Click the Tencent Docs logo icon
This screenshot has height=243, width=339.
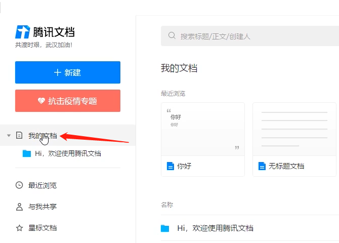22,32
